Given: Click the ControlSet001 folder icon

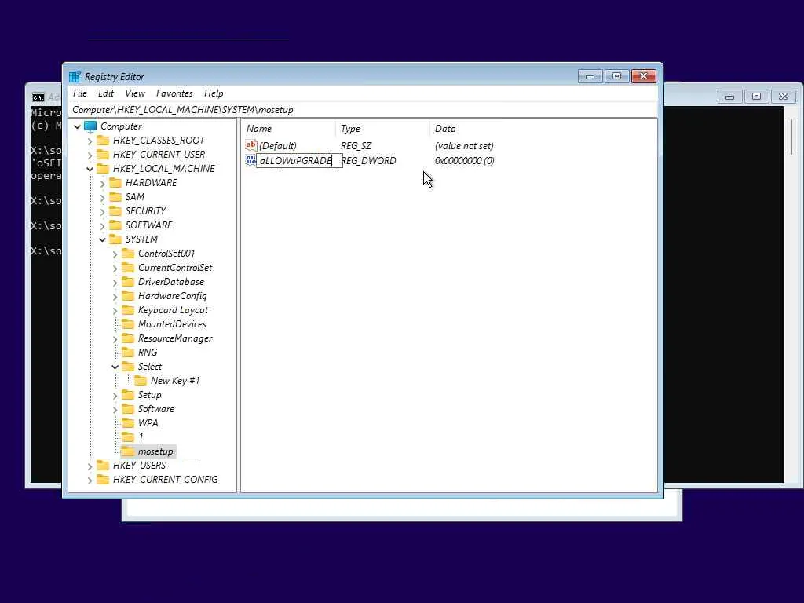Looking at the screenshot, I should pos(128,254).
